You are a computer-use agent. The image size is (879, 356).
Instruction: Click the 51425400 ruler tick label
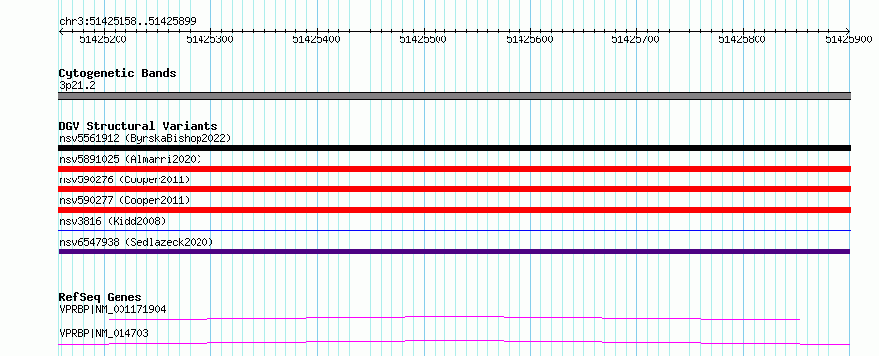[x=316, y=39]
